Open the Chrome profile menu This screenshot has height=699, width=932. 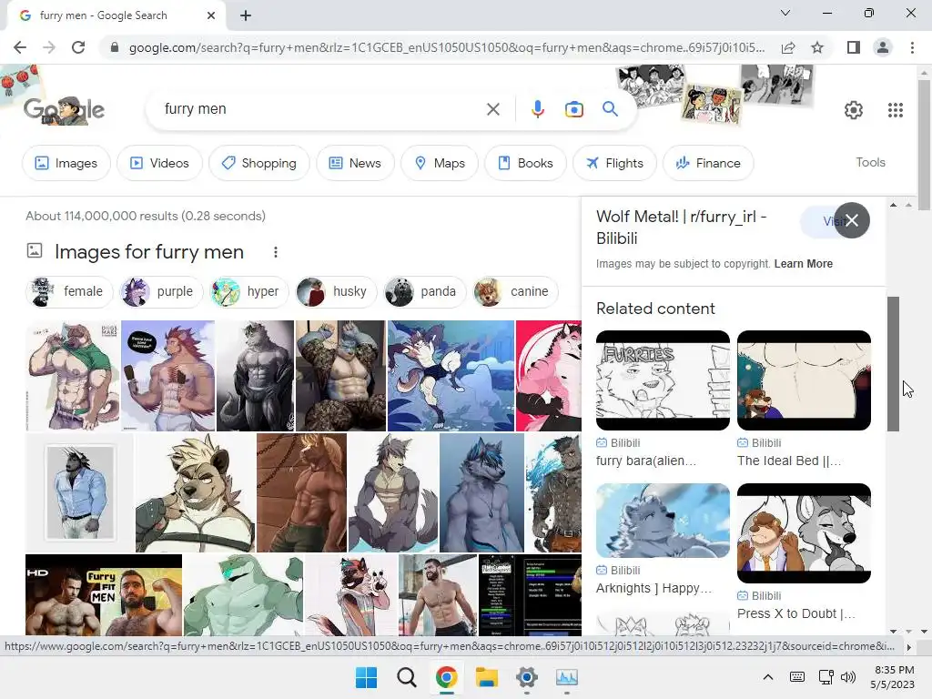tap(883, 47)
